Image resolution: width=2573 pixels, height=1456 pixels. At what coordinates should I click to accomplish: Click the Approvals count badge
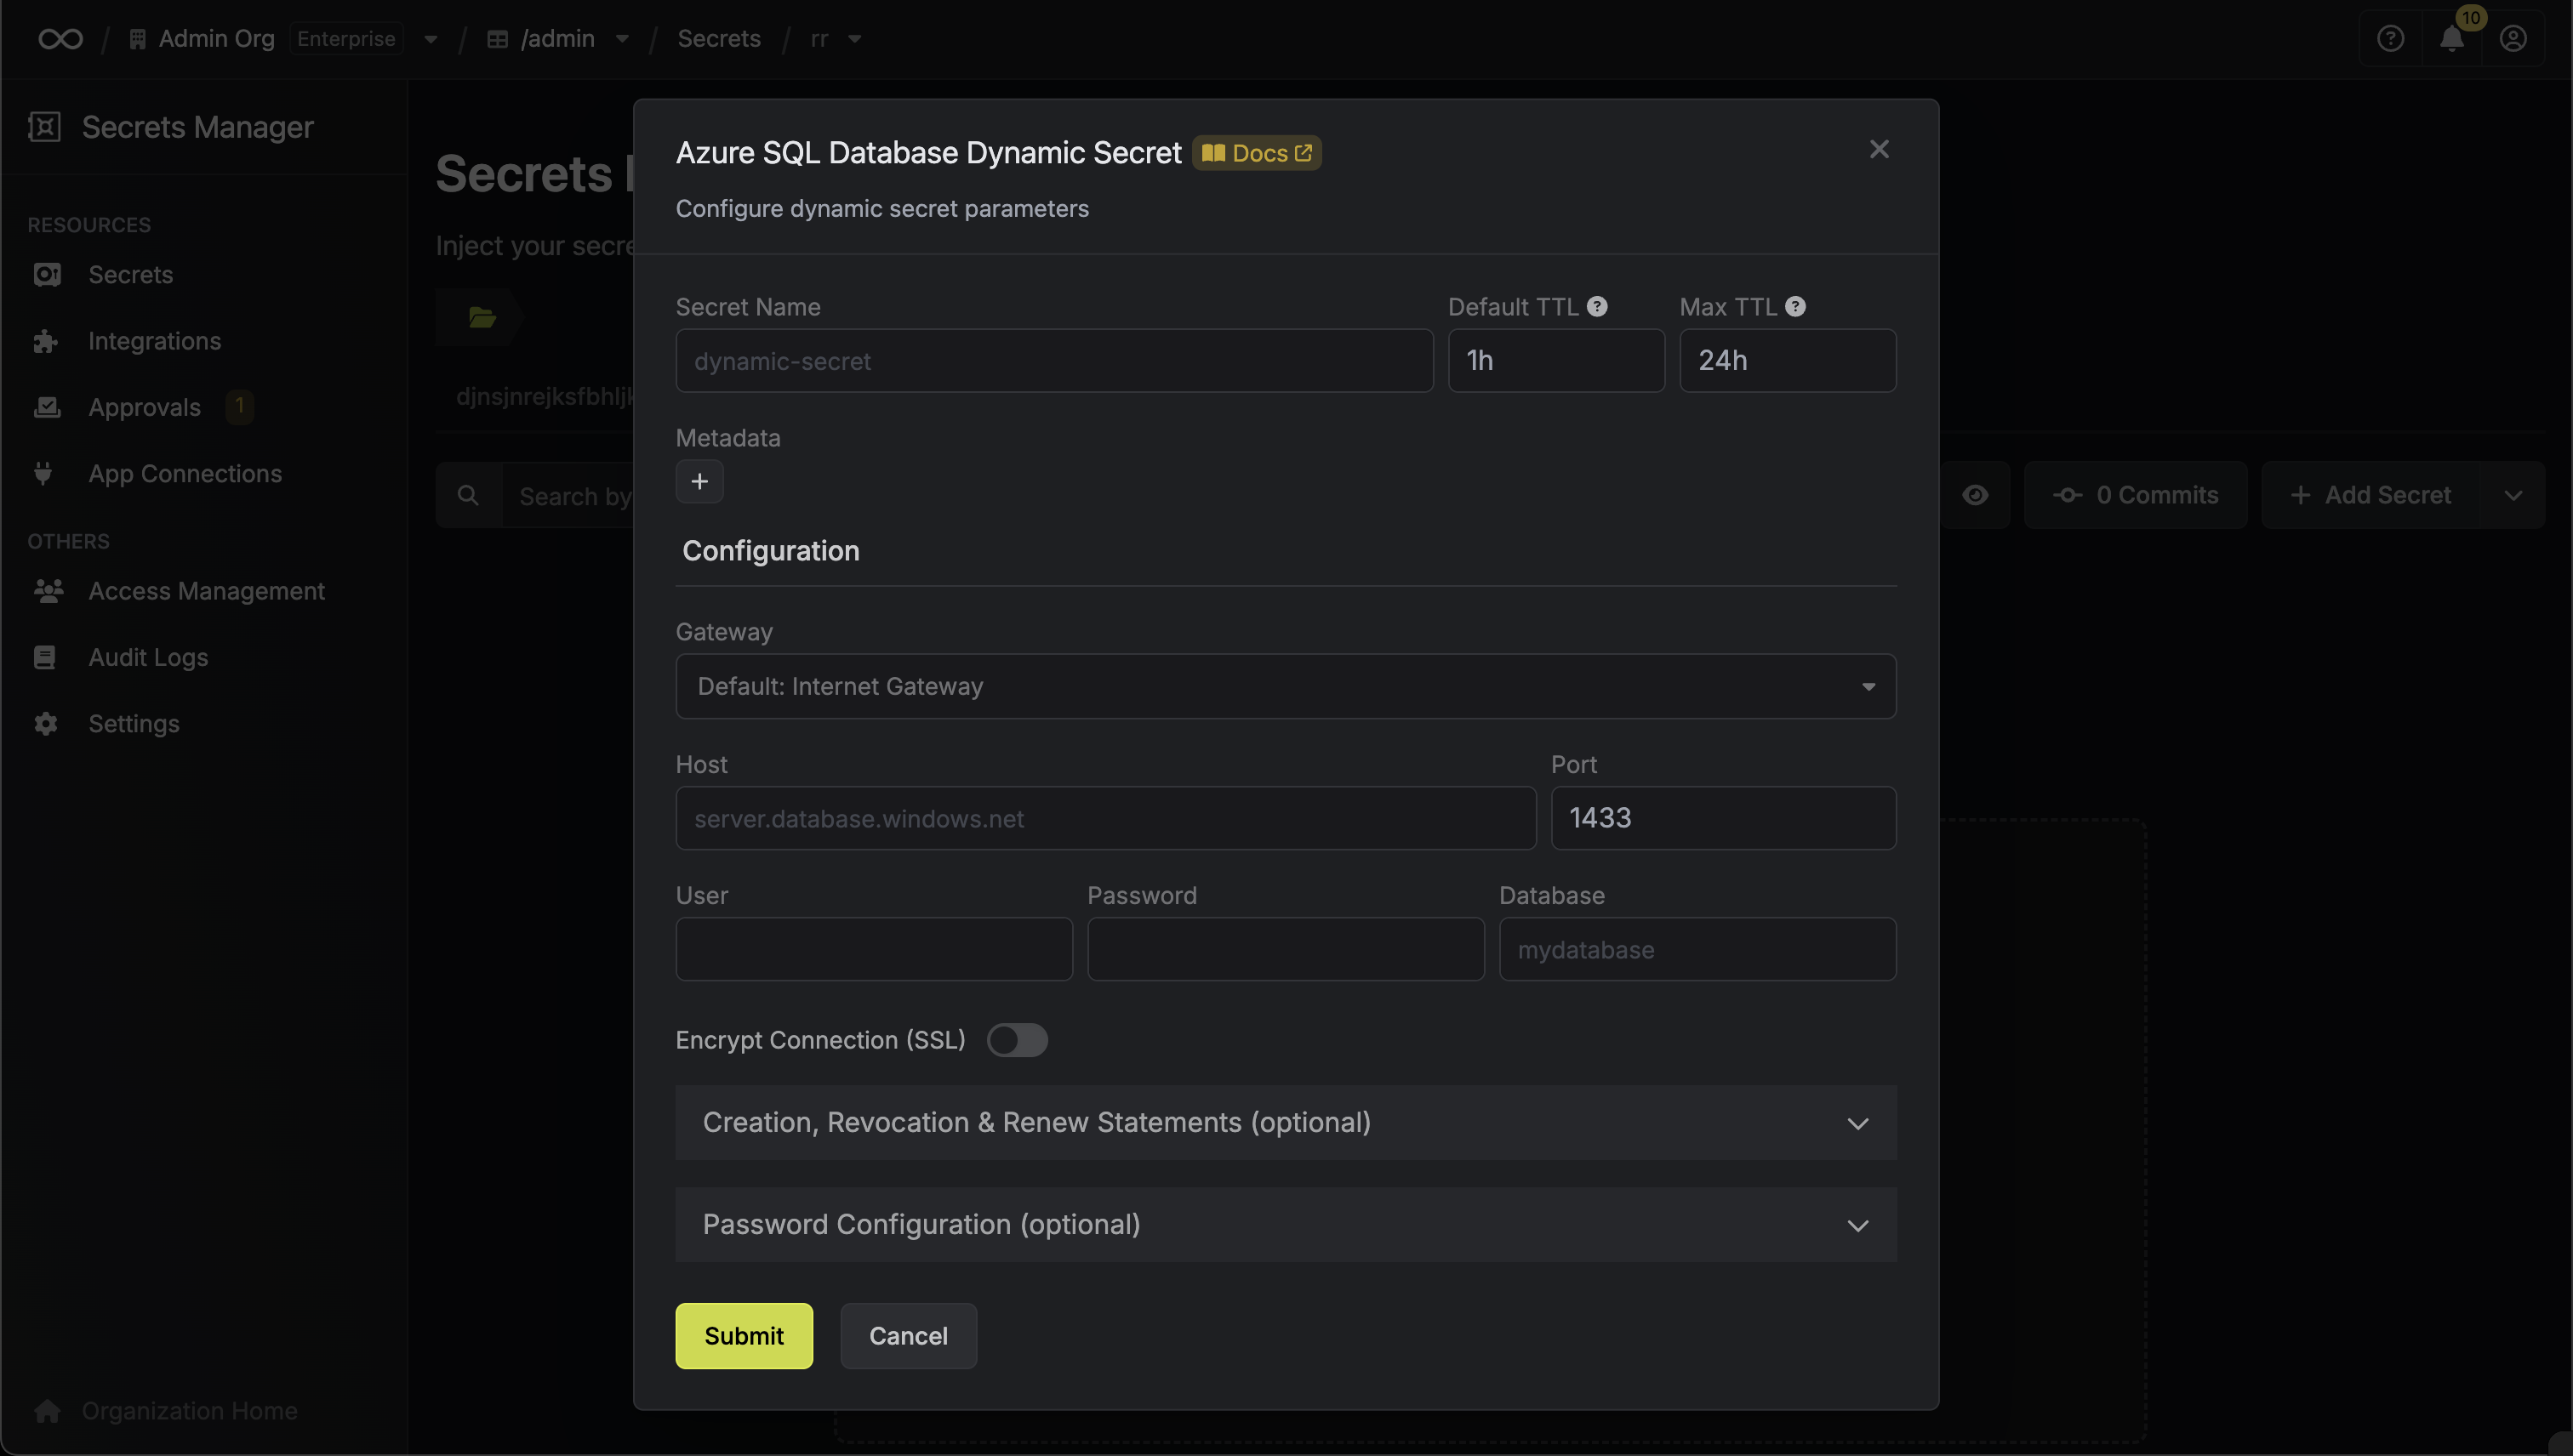(x=239, y=406)
